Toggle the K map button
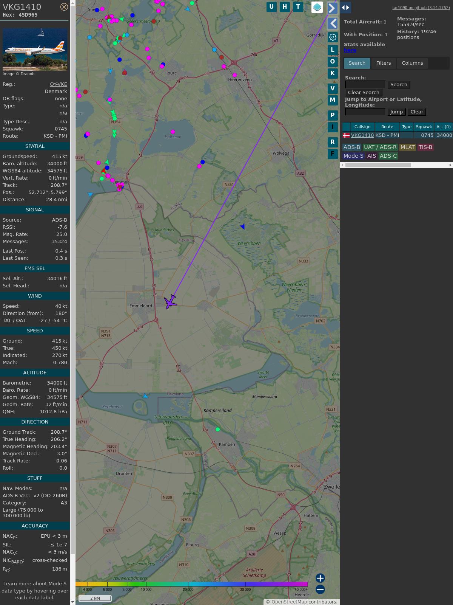This screenshot has height=605, width=453. click(333, 73)
